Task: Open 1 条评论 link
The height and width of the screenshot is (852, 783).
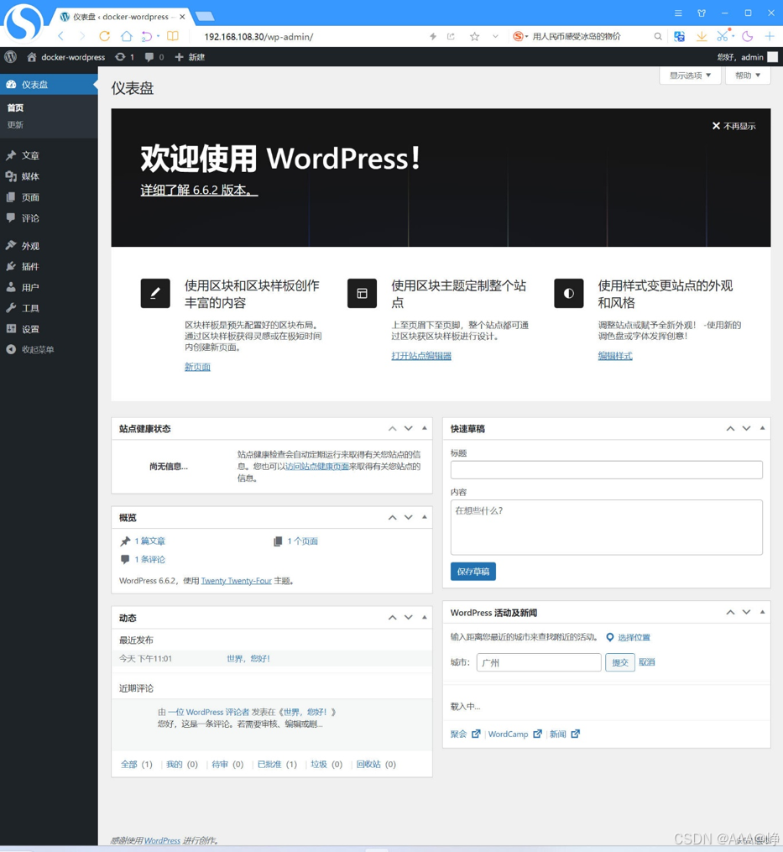Action: tap(150, 559)
